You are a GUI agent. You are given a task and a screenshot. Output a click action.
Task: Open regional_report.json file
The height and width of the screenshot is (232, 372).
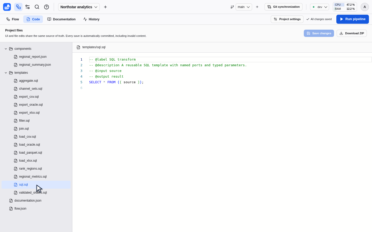pyautogui.click(x=36, y=57)
